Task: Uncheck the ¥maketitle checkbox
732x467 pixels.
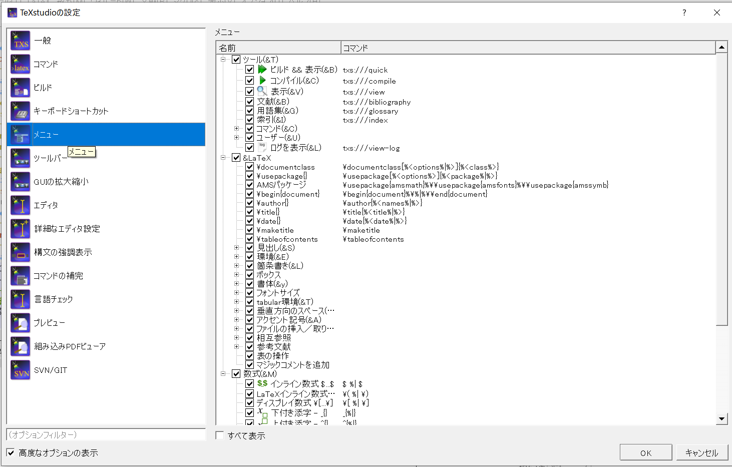Action: coord(250,230)
